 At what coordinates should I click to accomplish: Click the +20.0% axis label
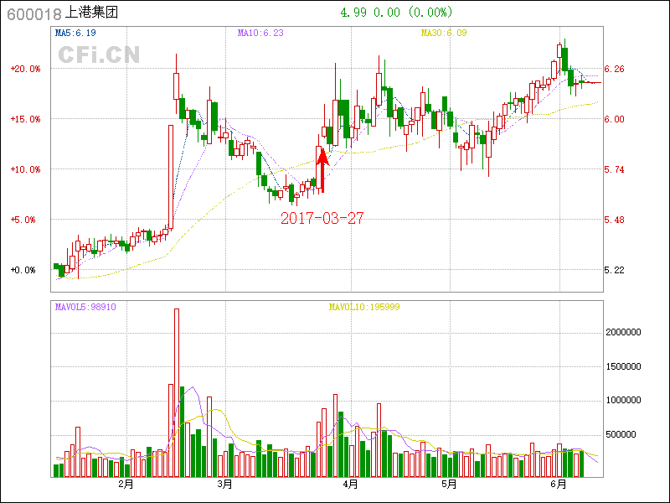click(x=26, y=69)
